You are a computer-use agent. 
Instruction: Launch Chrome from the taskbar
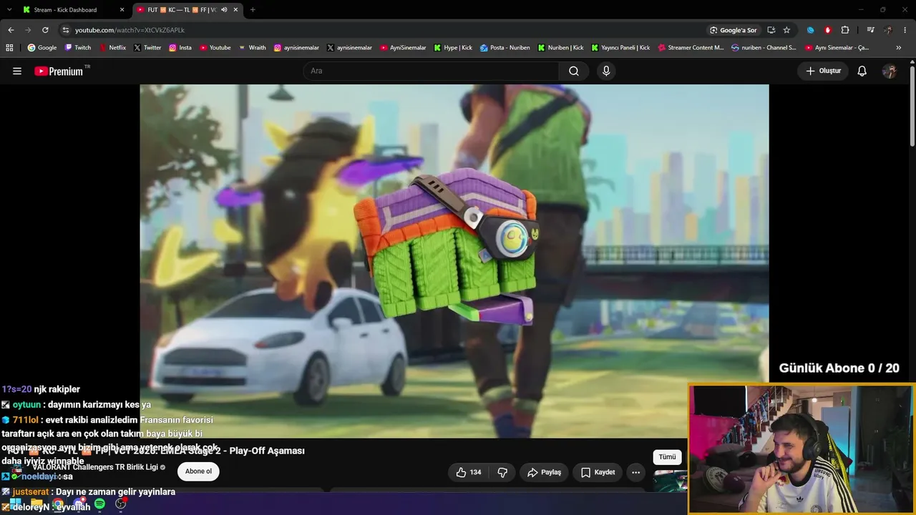tap(57, 504)
